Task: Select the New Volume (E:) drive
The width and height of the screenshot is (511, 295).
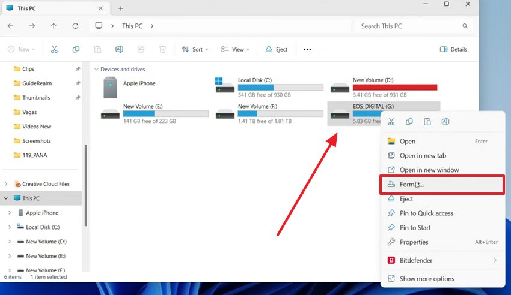Action: [155, 113]
